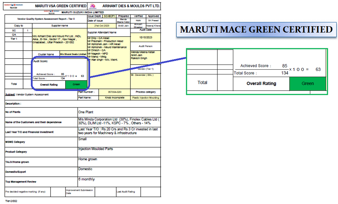Select the result '63' in the enlarged inset

318,69
